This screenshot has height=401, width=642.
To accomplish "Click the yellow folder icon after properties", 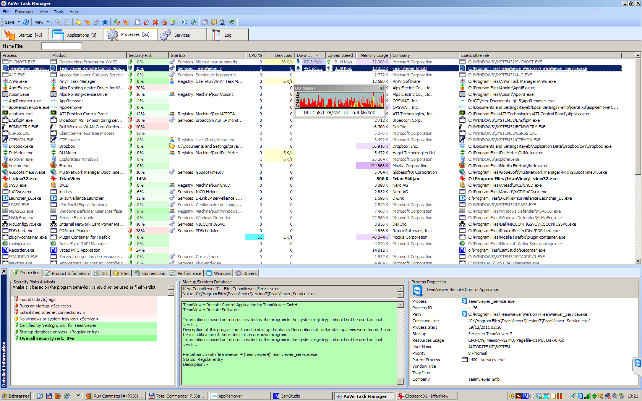I will [78, 22].
